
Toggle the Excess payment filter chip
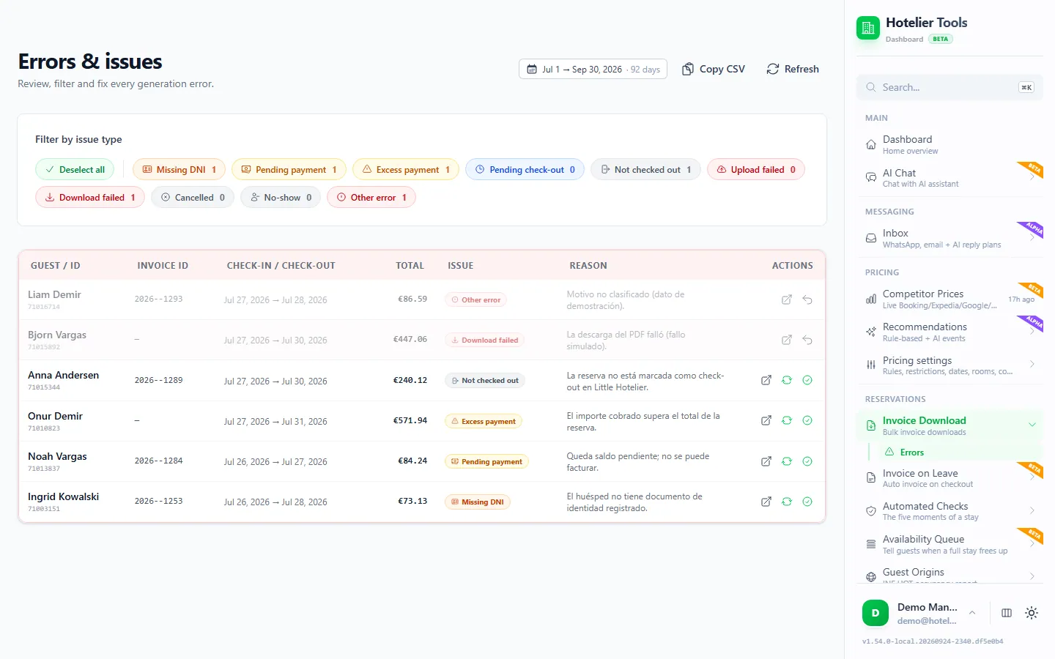[406, 169]
